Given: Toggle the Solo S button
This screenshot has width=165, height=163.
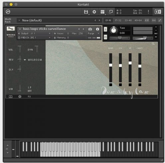Looking at the screenshot, I should 106,29.
